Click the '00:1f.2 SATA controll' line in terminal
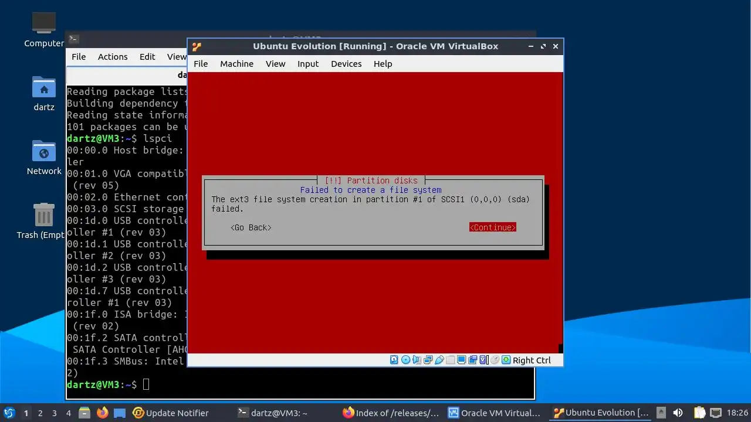Image resolution: width=751 pixels, height=422 pixels. pos(127,338)
